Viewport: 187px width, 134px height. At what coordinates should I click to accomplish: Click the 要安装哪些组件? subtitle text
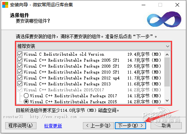click(x=33, y=21)
